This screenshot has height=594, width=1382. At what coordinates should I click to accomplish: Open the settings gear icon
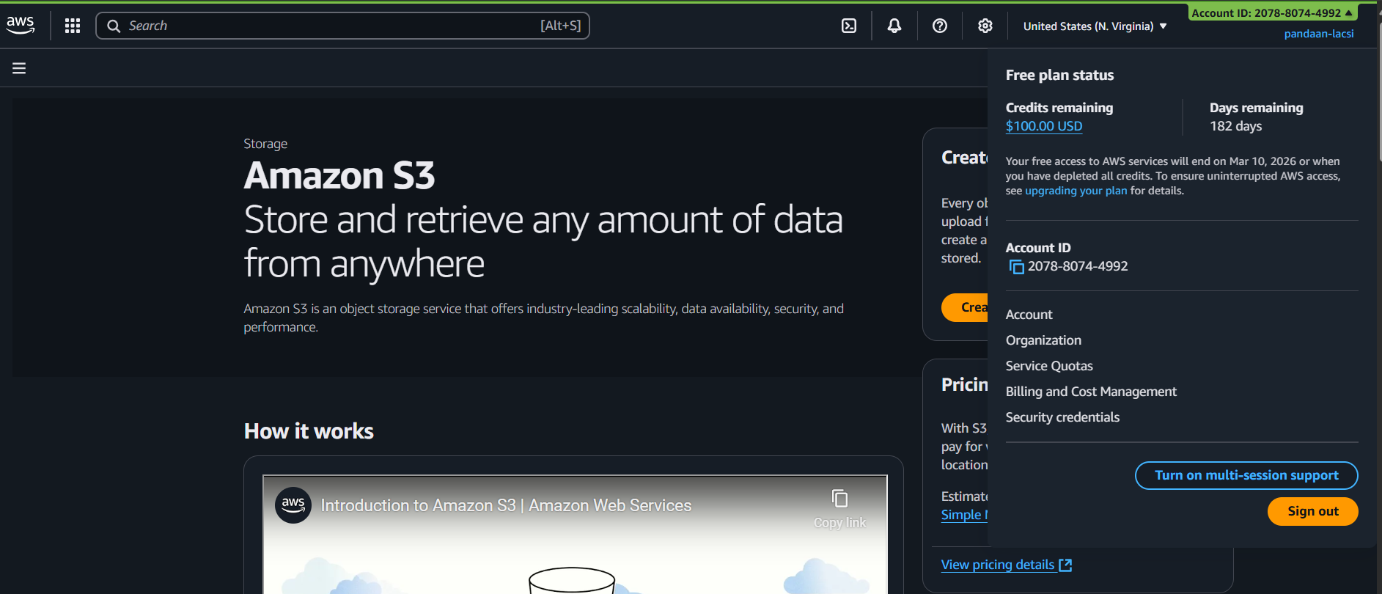(985, 26)
